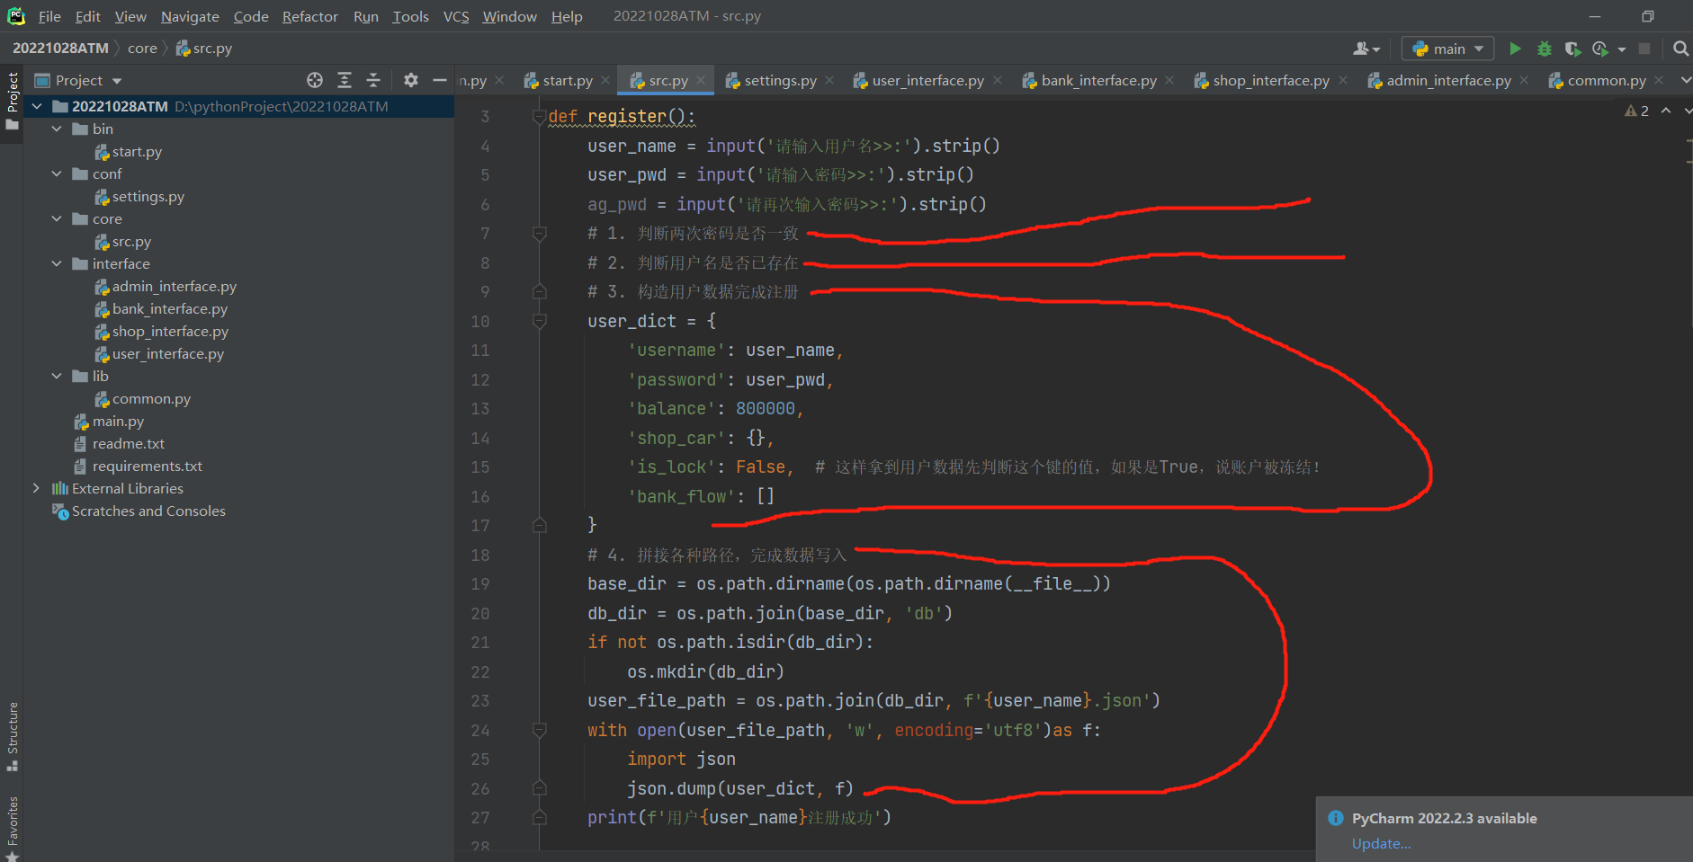Open the Favorites tool window

point(13,827)
